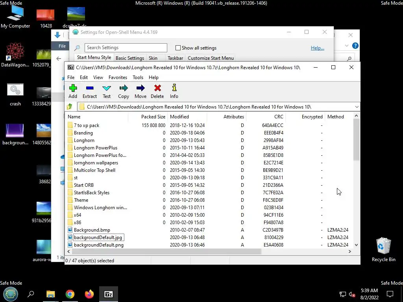Expand the Explorer ribbon chevron
The height and width of the screenshot is (302, 403).
pos(347,46)
